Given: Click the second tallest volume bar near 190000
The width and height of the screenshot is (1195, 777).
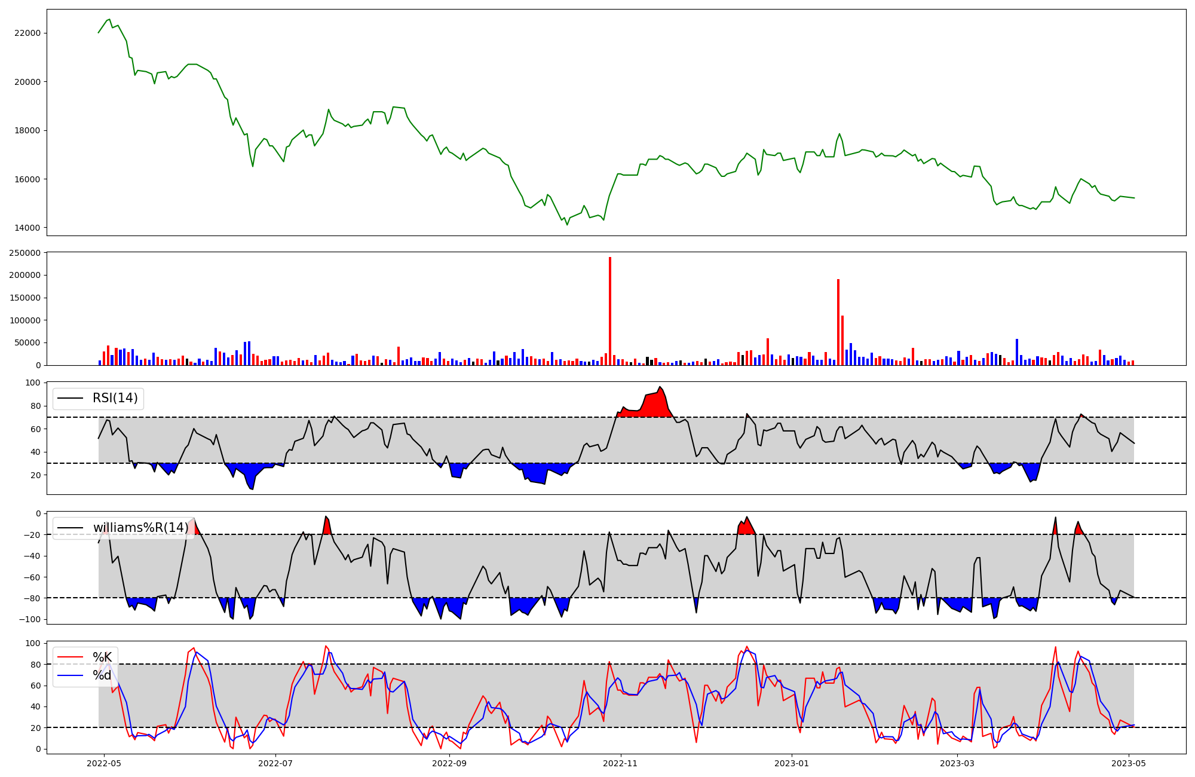Looking at the screenshot, I should tap(838, 323).
